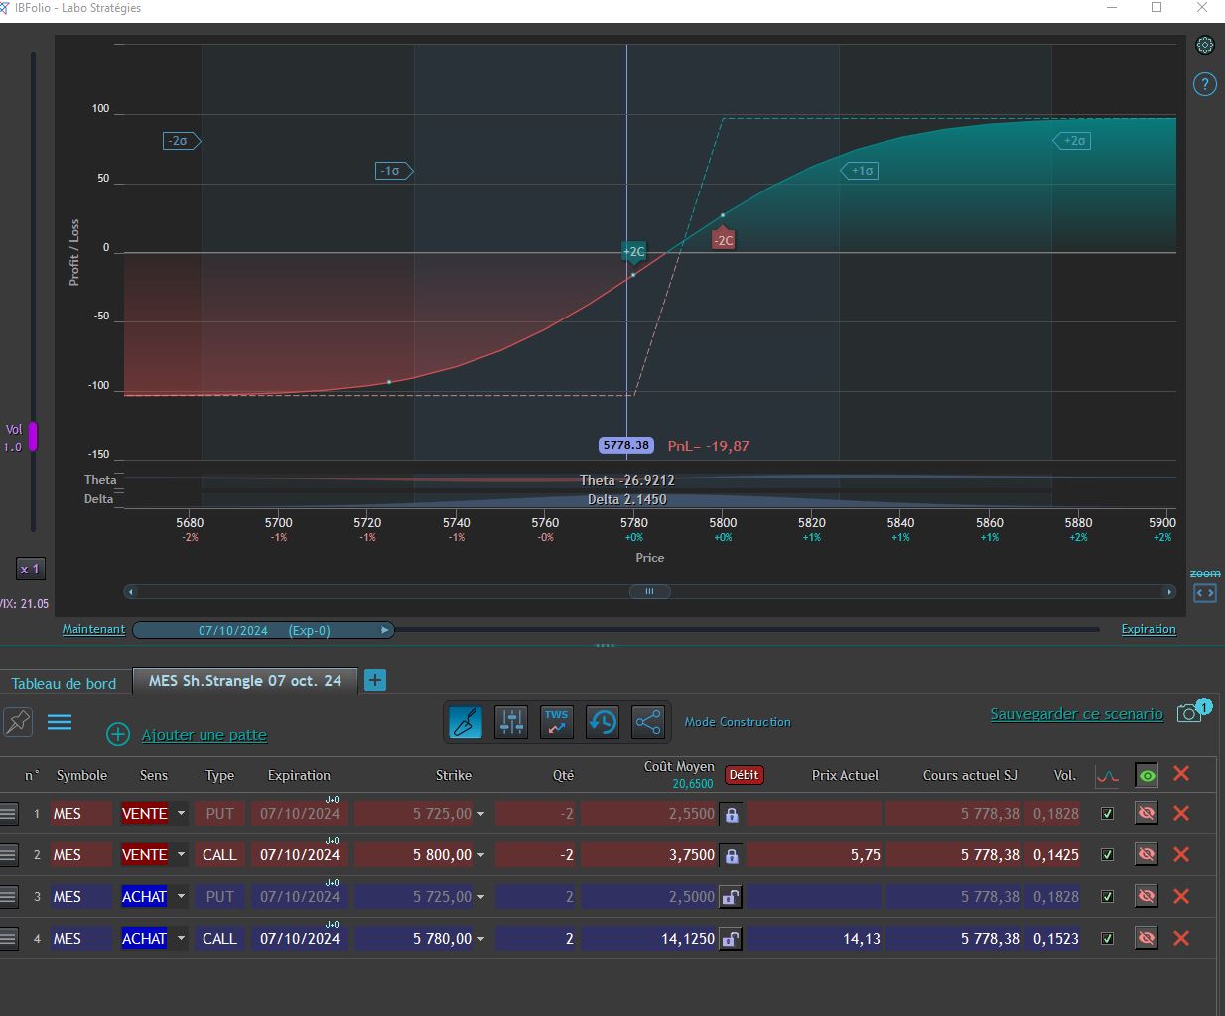Open the help question mark icon
The width and height of the screenshot is (1225, 1016).
coord(1204,84)
